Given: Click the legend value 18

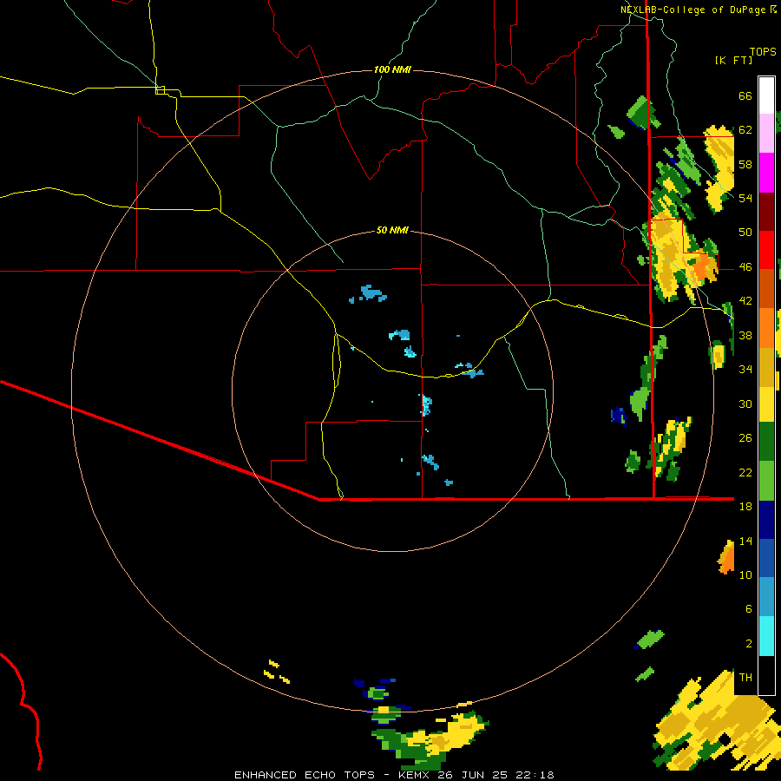Looking at the screenshot, I should click(745, 507).
